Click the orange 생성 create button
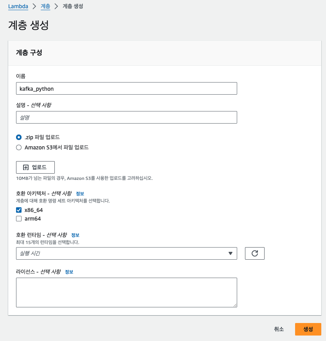This screenshot has height=341, width=326. tap(308, 329)
